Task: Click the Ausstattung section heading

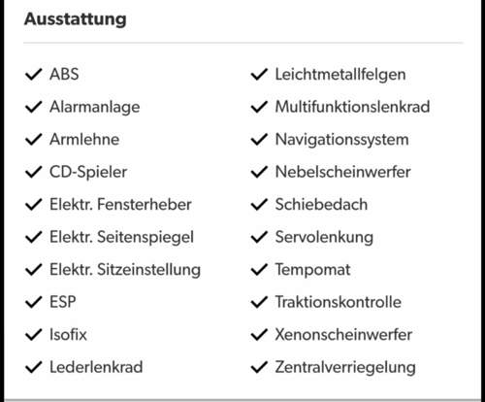Action: pos(76,19)
